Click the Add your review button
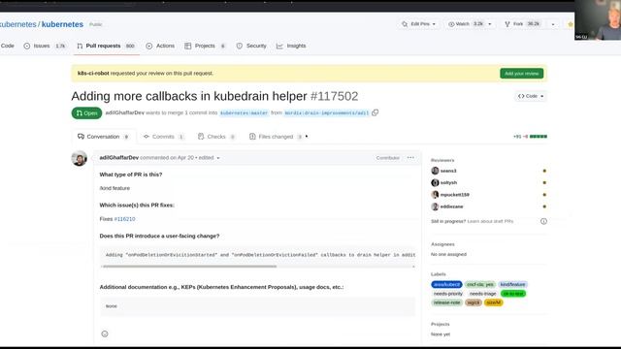The image size is (621, 349). [x=521, y=74]
